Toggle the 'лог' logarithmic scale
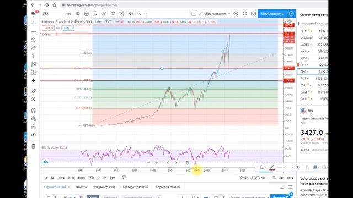This screenshot has width=353, height=198. 281,178
